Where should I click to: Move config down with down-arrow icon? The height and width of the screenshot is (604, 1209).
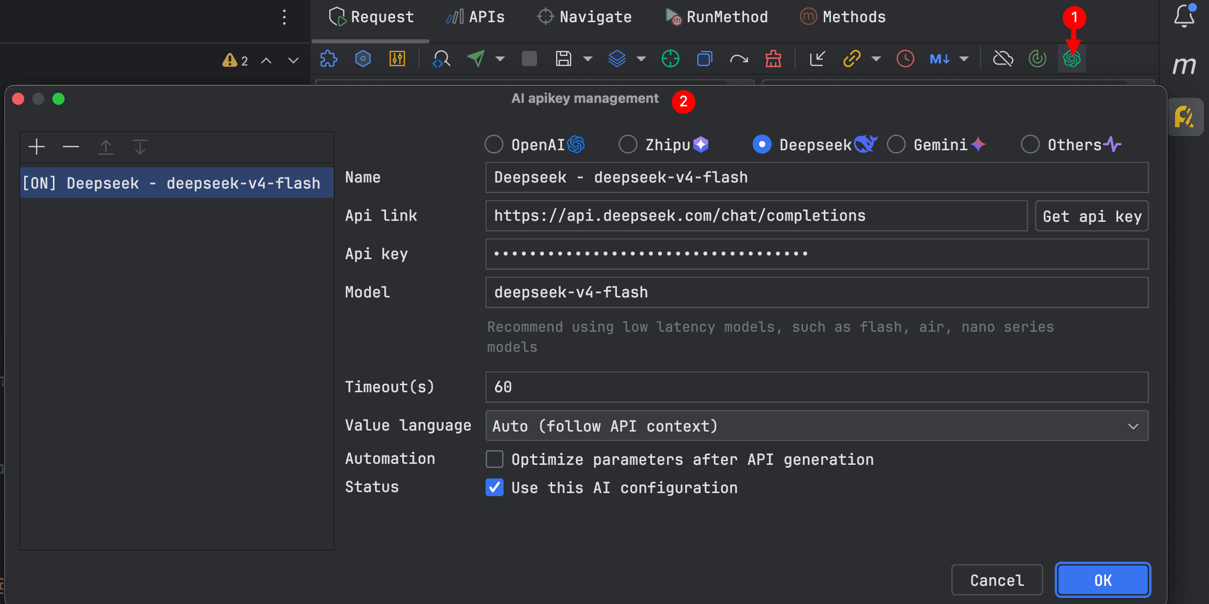tap(140, 147)
